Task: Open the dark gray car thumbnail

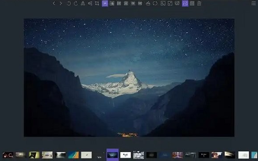Action: (191, 155)
